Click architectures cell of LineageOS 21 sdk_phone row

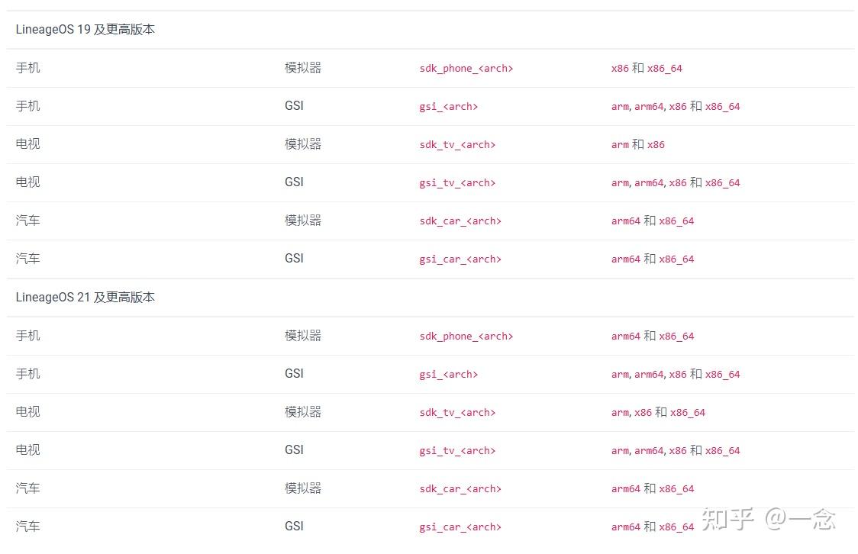tap(653, 337)
